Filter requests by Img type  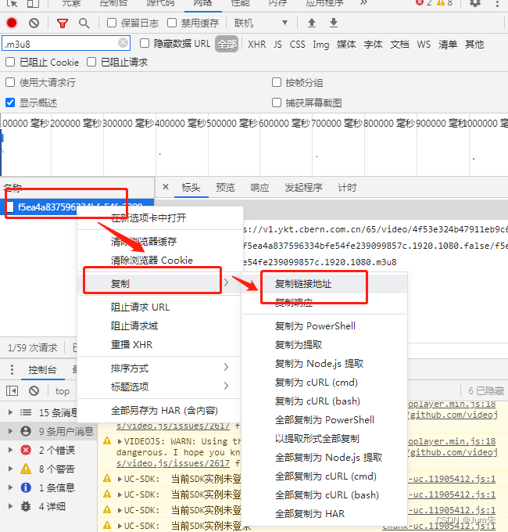321,45
